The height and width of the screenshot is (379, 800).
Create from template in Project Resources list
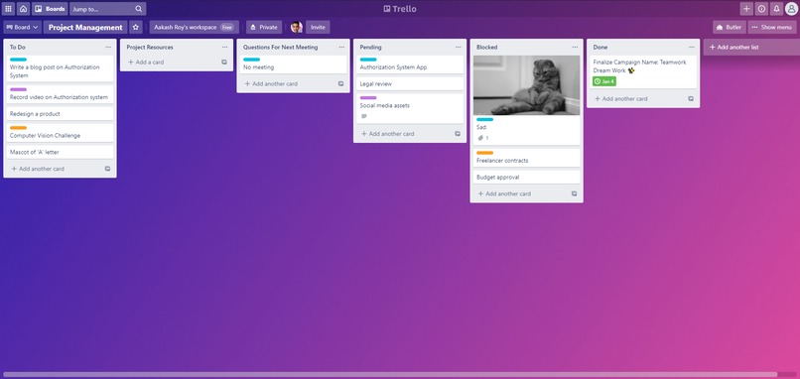[224, 62]
